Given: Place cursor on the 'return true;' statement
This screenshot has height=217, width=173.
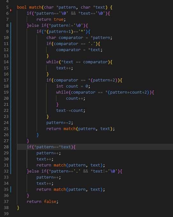Looking at the screenshot, I should [51, 19].
